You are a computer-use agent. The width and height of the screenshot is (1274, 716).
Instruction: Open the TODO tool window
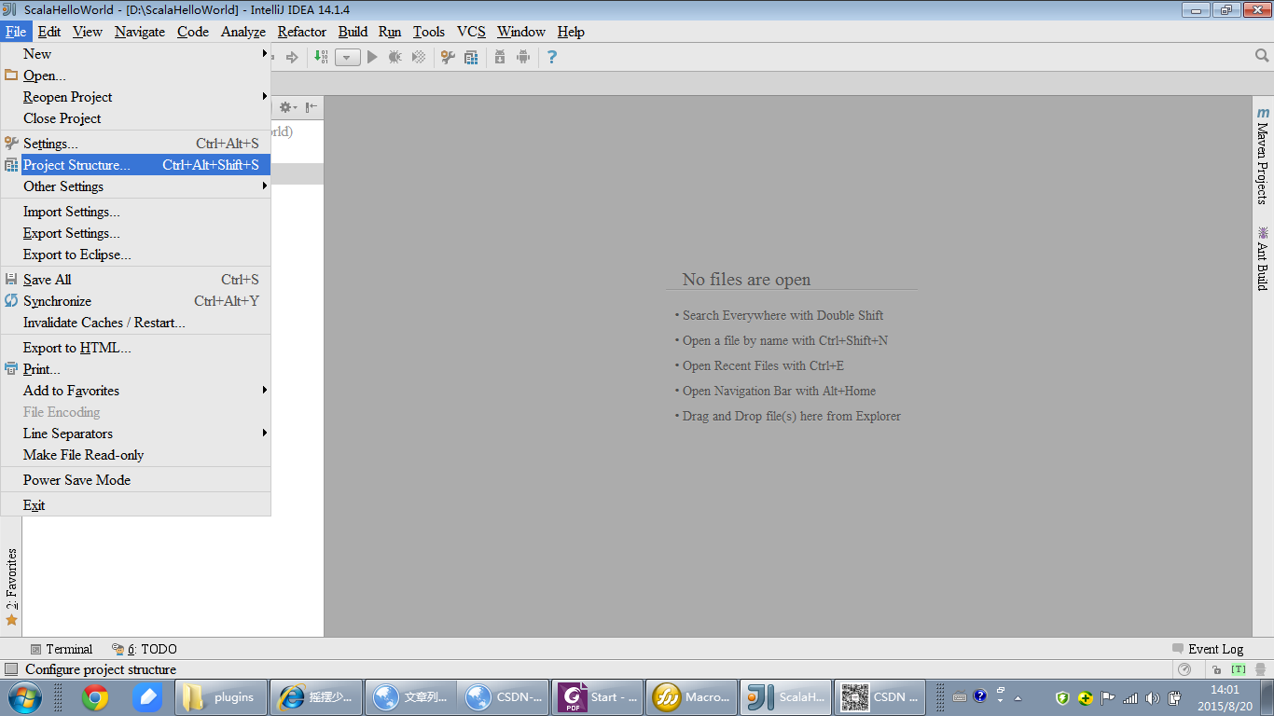click(145, 649)
